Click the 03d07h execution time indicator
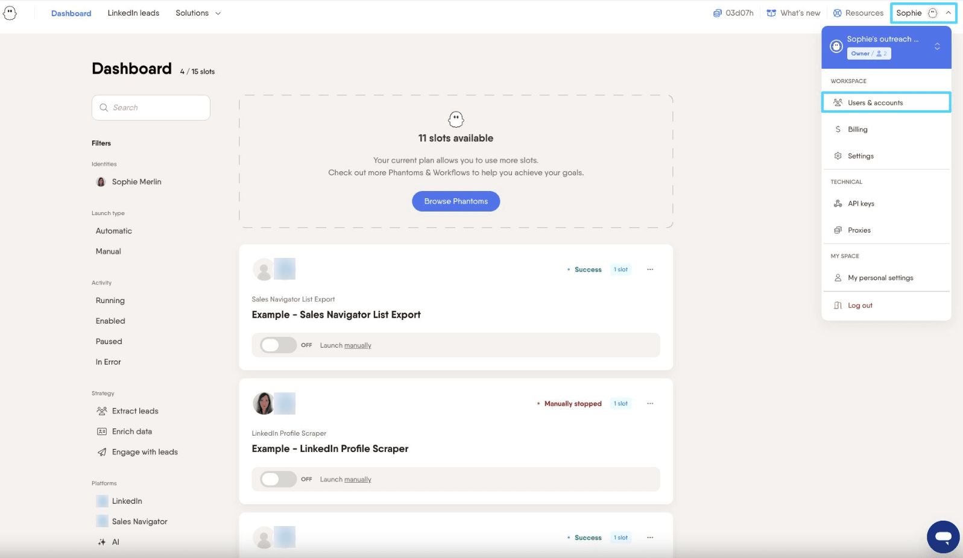Screen dimensions: 963x558 (733, 13)
